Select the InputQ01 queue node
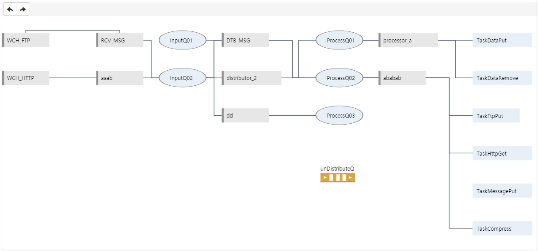This screenshot has height=251, width=538. click(x=182, y=40)
